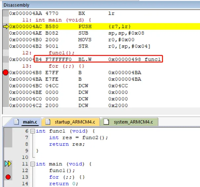Image resolution: width=200 pixels, height=187 pixels.
Task: Click the system_ARMCM4.c document icon
Action: pyautogui.click(x=106, y=122)
